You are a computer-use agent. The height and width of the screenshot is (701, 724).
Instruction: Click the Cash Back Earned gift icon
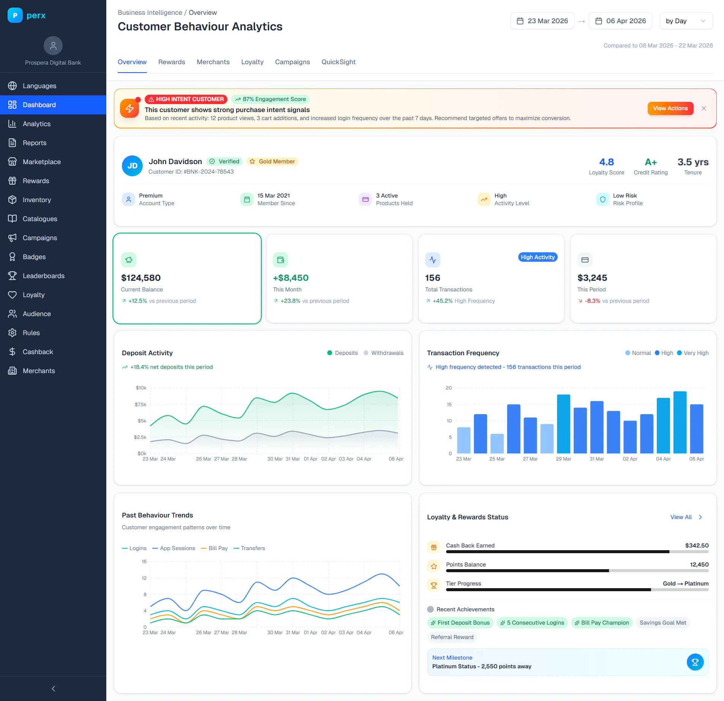click(434, 548)
